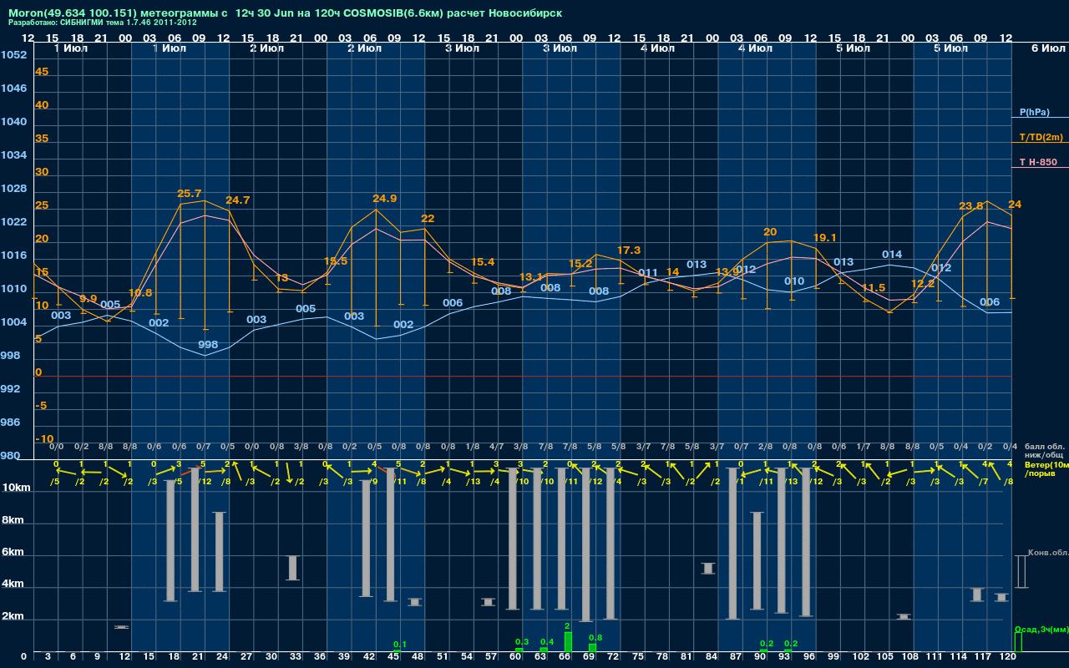Click the 980 pressure axis value
The image size is (1069, 668).
tap(11, 456)
